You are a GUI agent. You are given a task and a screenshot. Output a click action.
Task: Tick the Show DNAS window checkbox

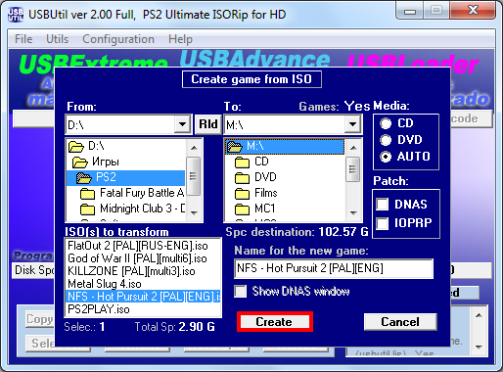[241, 291]
